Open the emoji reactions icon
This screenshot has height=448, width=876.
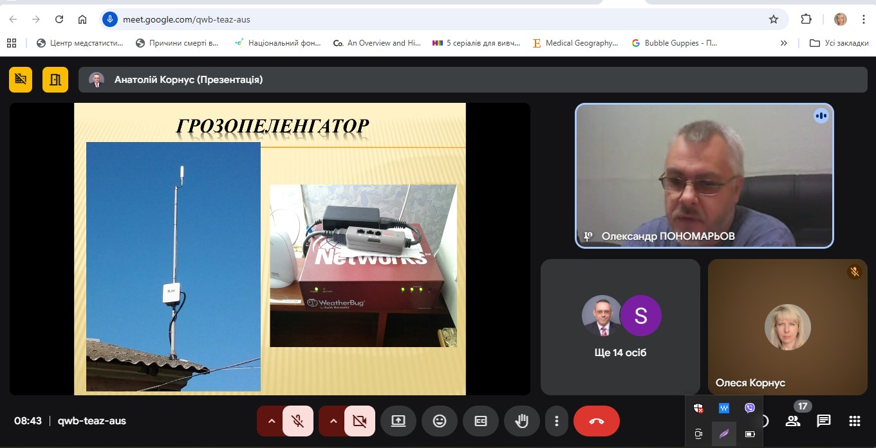(x=440, y=421)
